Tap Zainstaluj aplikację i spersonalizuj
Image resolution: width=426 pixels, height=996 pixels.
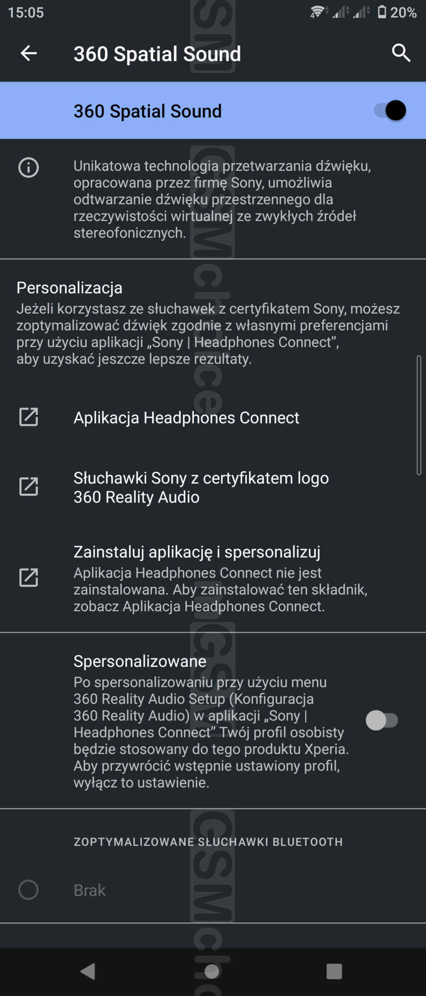coord(197,552)
